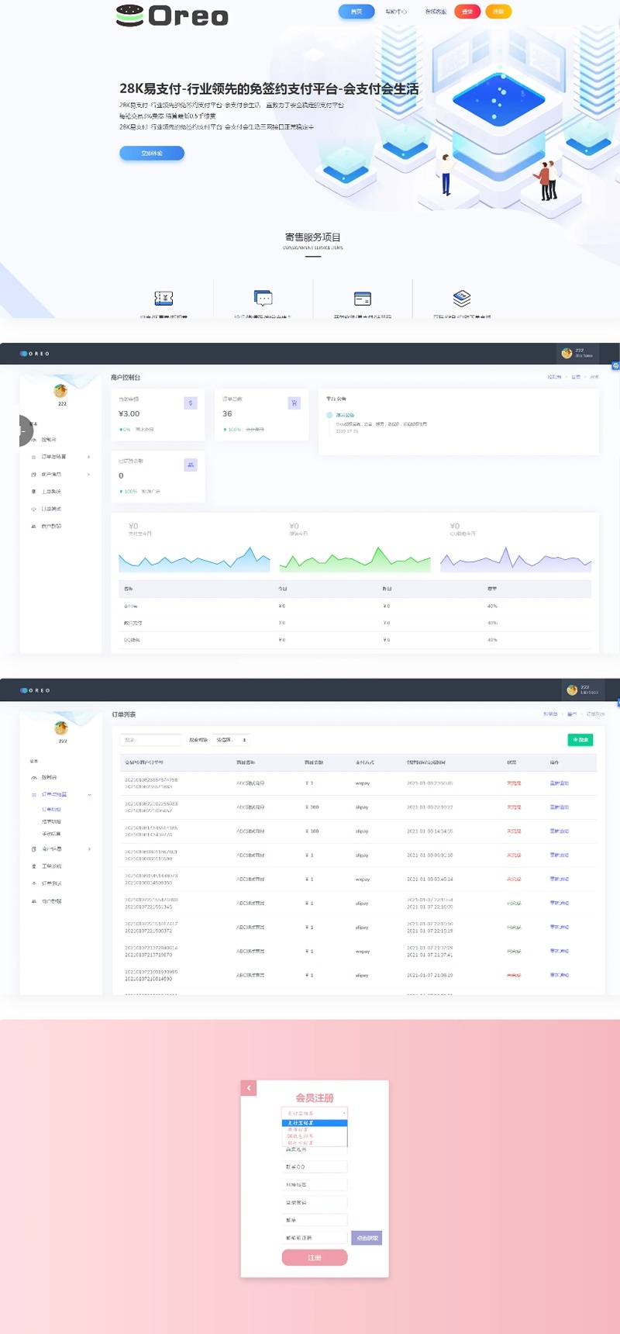This screenshot has height=1334, width=620.
Task: Submit the pink 注册 button in registration form
Action: (315, 1258)
